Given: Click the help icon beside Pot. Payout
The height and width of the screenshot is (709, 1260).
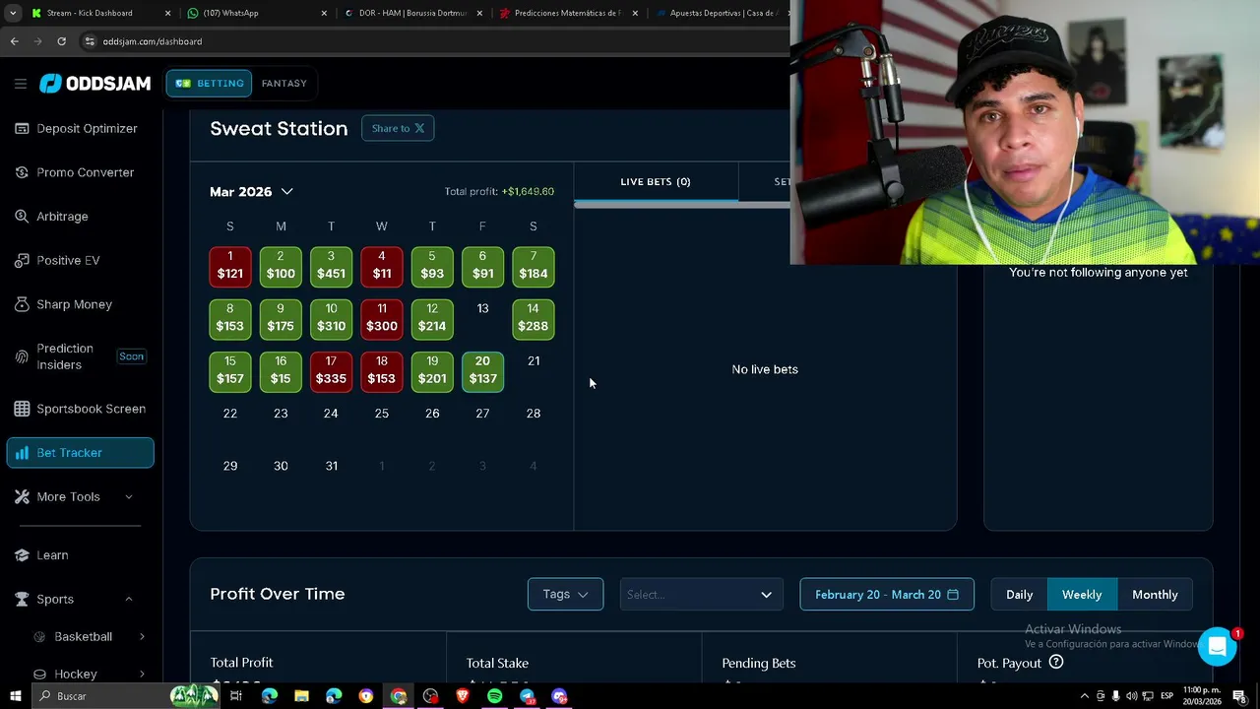Looking at the screenshot, I should click(1056, 663).
